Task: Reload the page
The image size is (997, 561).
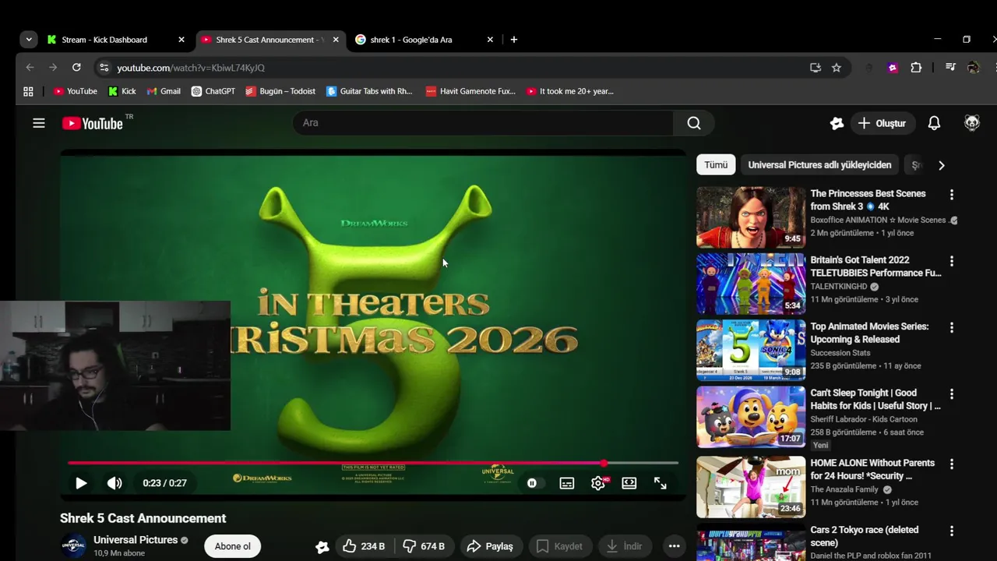Action: pyautogui.click(x=76, y=68)
